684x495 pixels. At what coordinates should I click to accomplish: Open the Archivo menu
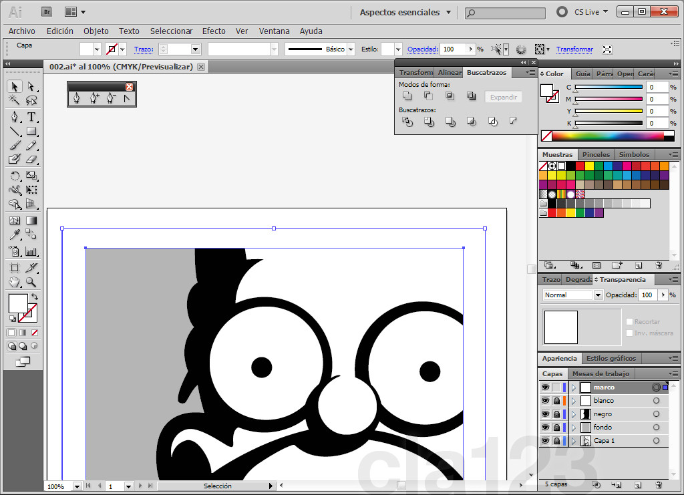coord(22,31)
